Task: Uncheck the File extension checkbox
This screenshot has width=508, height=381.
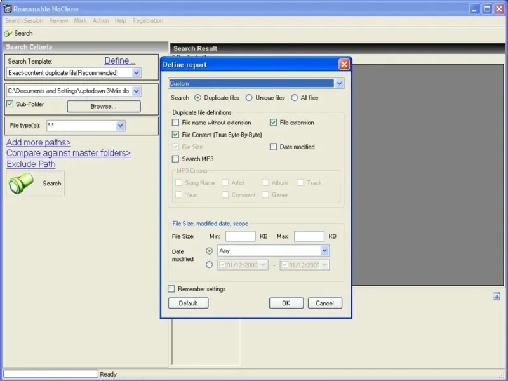Action: (274, 123)
